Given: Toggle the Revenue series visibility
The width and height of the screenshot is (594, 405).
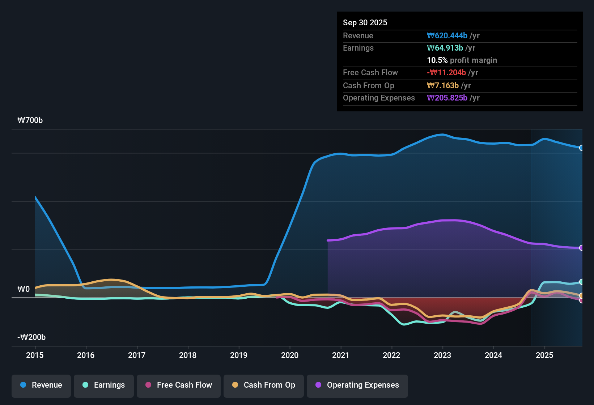Looking at the screenshot, I should click(x=41, y=385).
